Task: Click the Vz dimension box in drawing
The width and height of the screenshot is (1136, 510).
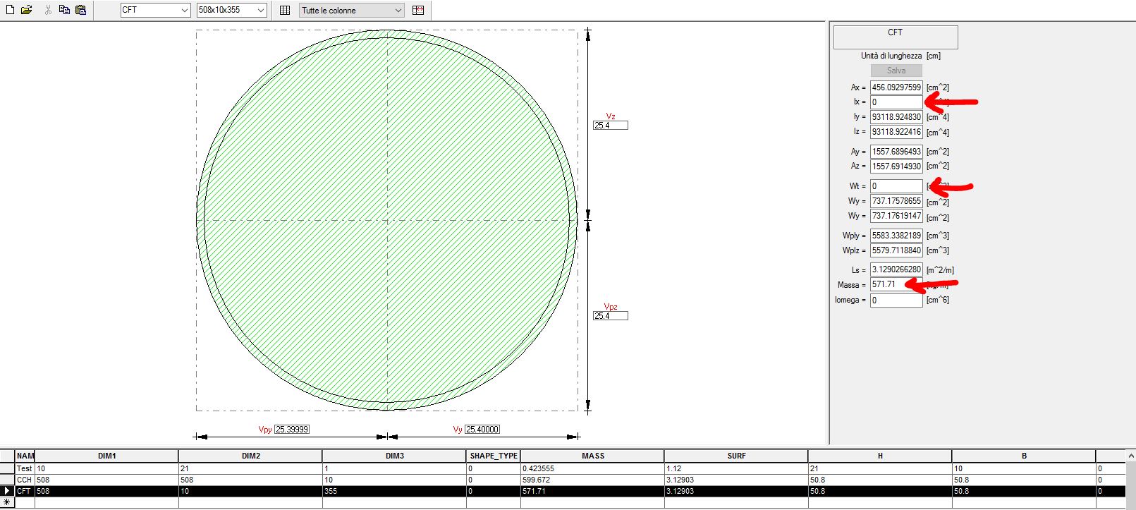Action: click(x=610, y=126)
